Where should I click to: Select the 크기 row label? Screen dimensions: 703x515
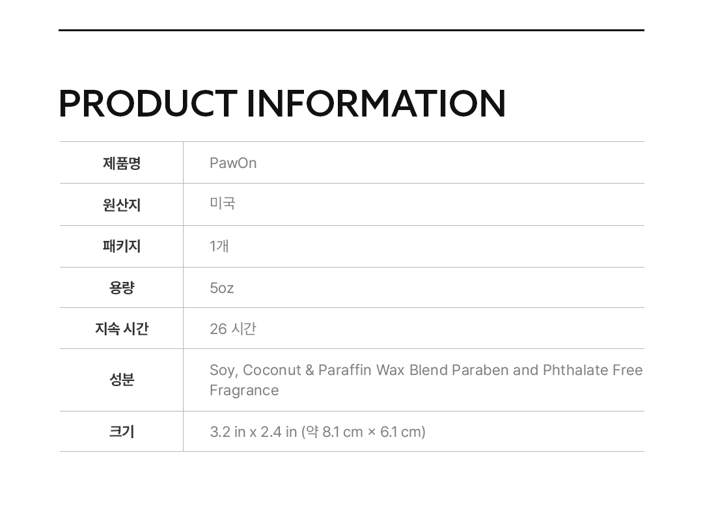click(x=122, y=432)
